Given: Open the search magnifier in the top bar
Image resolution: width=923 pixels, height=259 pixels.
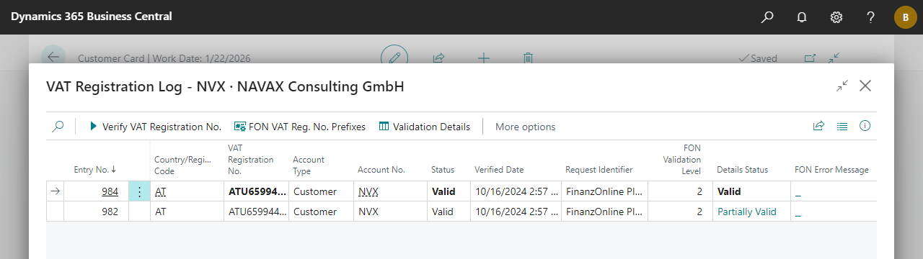Looking at the screenshot, I should click(767, 17).
